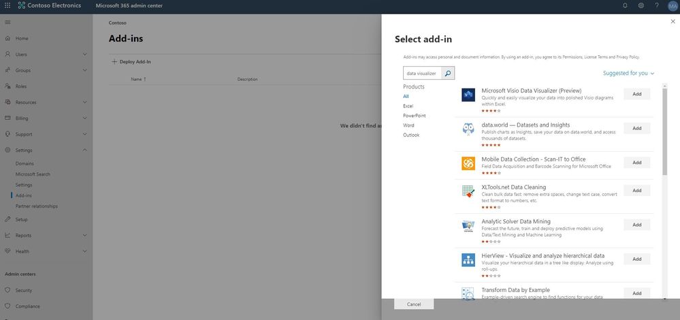Open Domains under Settings
This screenshot has width=680, height=320.
pyautogui.click(x=25, y=163)
